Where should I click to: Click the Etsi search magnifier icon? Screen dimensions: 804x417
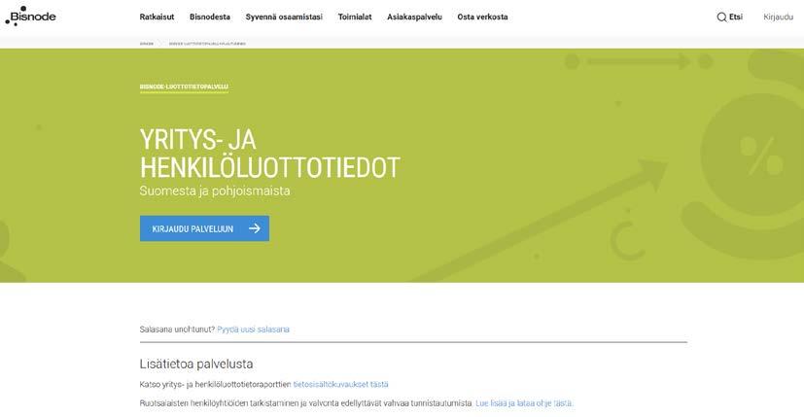click(721, 17)
